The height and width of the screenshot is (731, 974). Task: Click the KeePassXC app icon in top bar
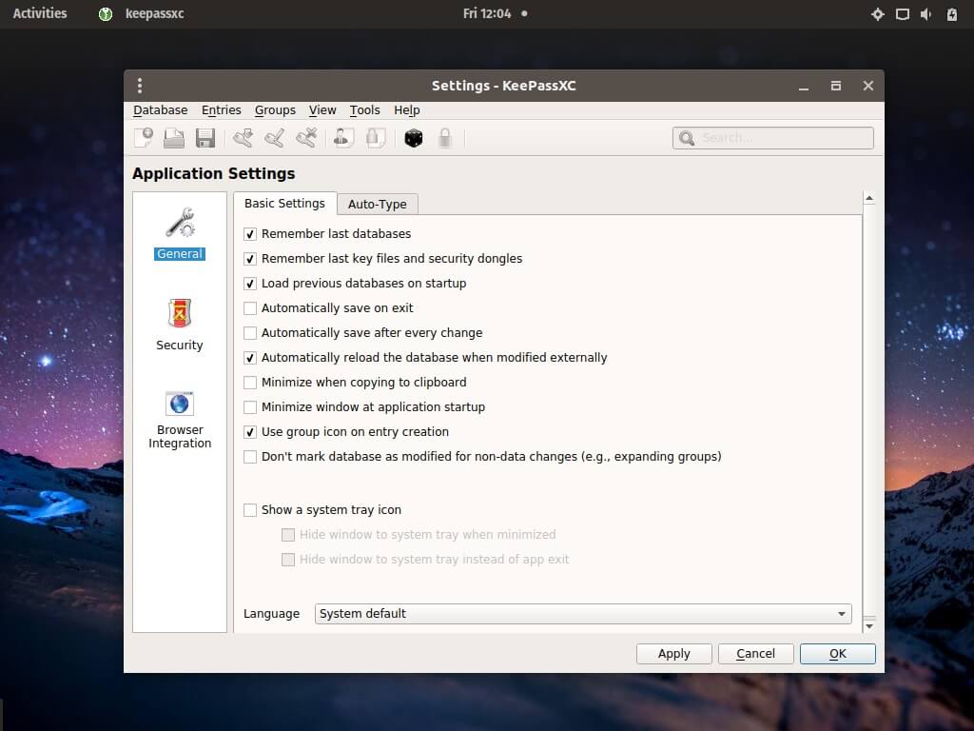coord(106,13)
